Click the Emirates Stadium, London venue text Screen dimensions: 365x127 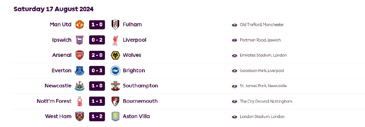pyautogui.click(x=263, y=55)
